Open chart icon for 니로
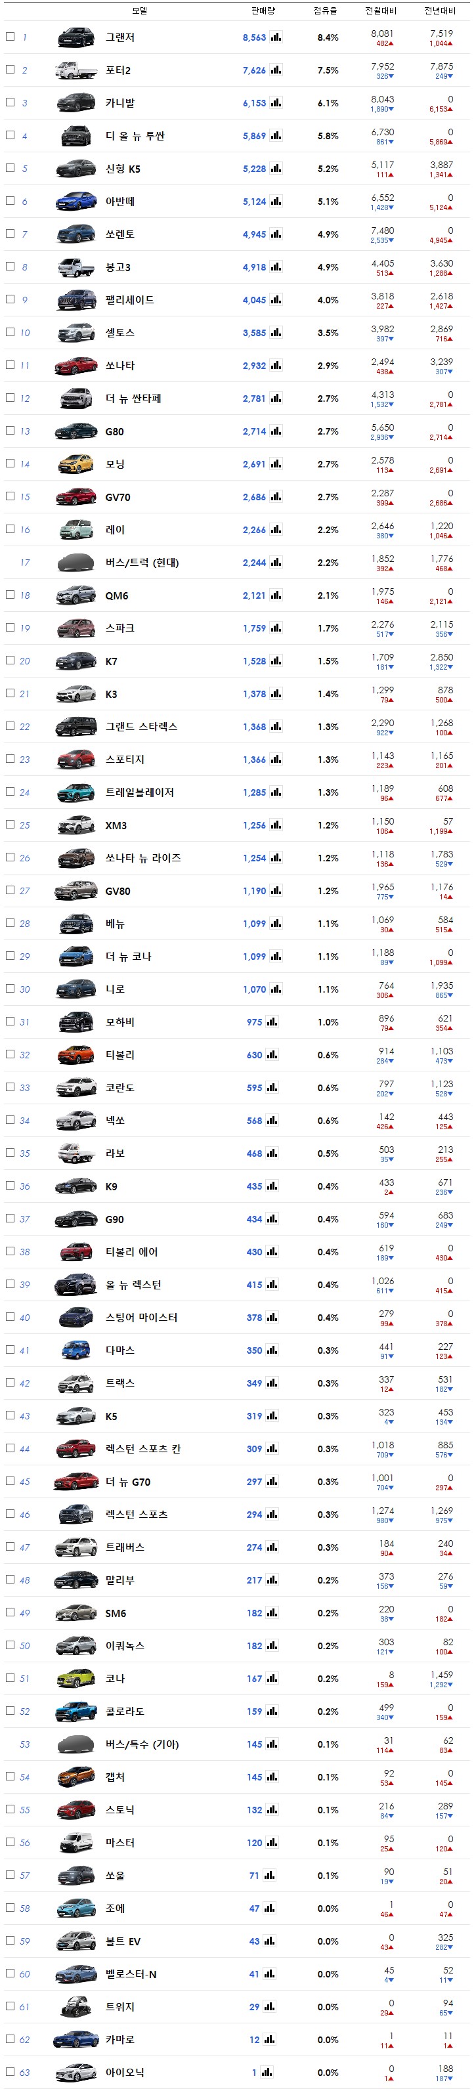The image size is (474, 2091). pyautogui.click(x=276, y=989)
